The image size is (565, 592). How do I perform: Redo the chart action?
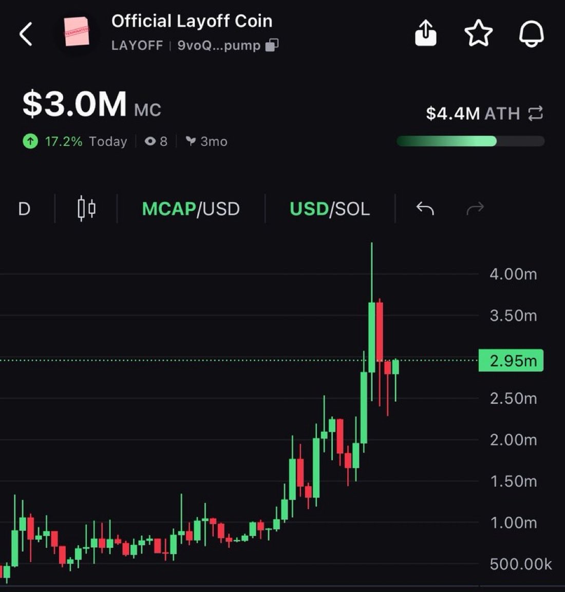[475, 209]
